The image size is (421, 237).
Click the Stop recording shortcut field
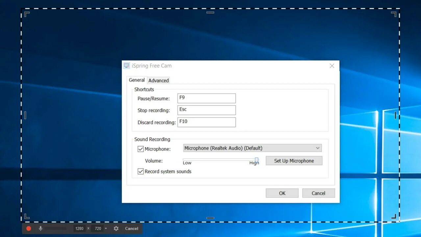207,110
